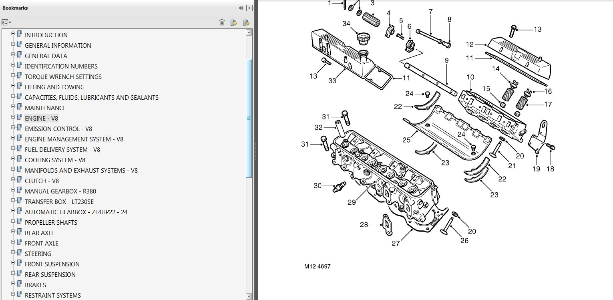Expand the INTRODUCTION bookmark
Image resolution: width=613 pixels, height=300 pixels.
click(13, 34)
